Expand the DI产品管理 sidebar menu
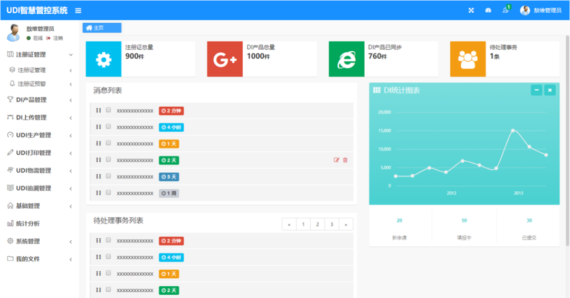This screenshot has height=298, width=570. click(40, 100)
